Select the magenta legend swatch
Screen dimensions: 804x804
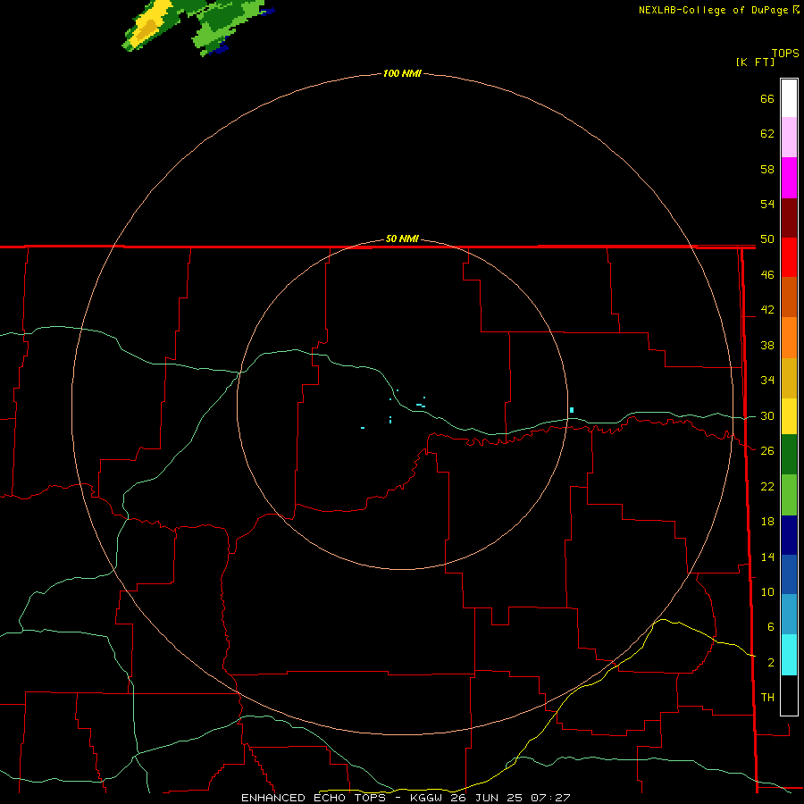coord(789,178)
